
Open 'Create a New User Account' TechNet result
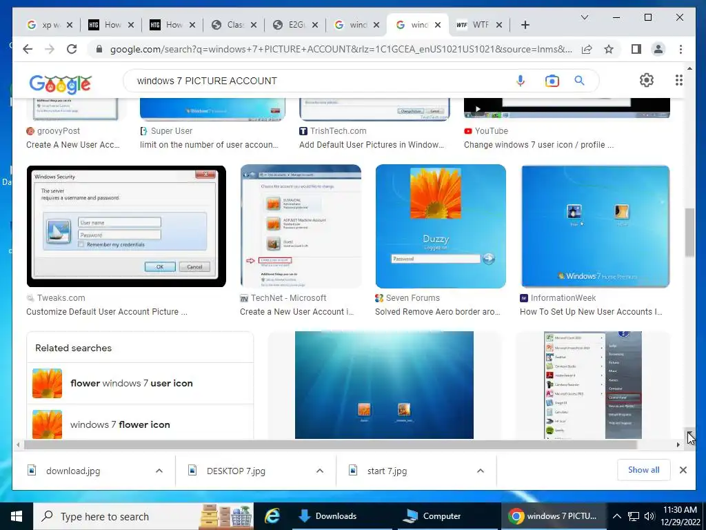click(x=296, y=312)
